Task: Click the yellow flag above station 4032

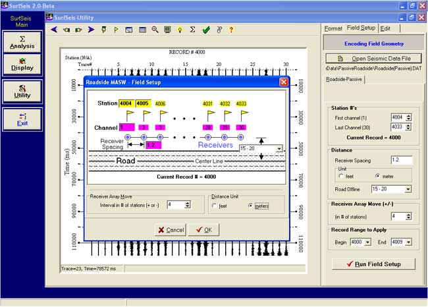Action: [227, 115]
